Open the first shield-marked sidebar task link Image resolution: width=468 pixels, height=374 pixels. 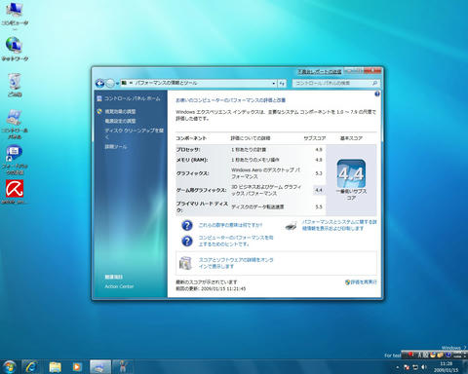tap(120, 111)
